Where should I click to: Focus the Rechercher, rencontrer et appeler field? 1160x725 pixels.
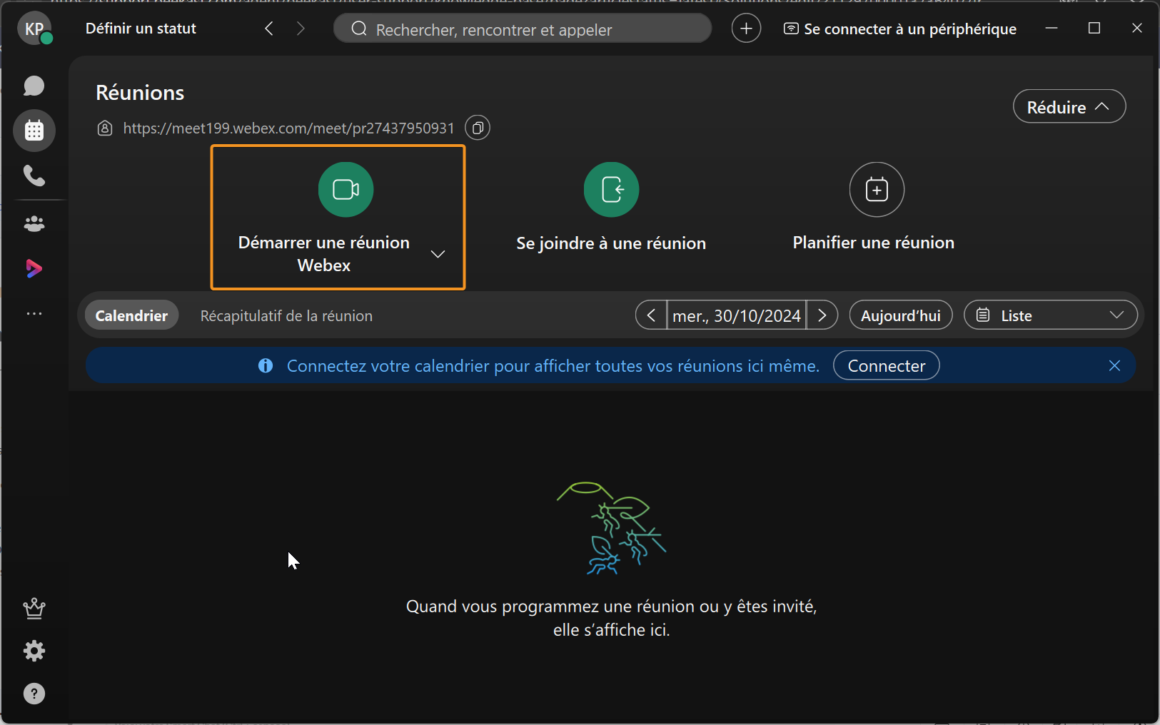(x=523, y=29)
